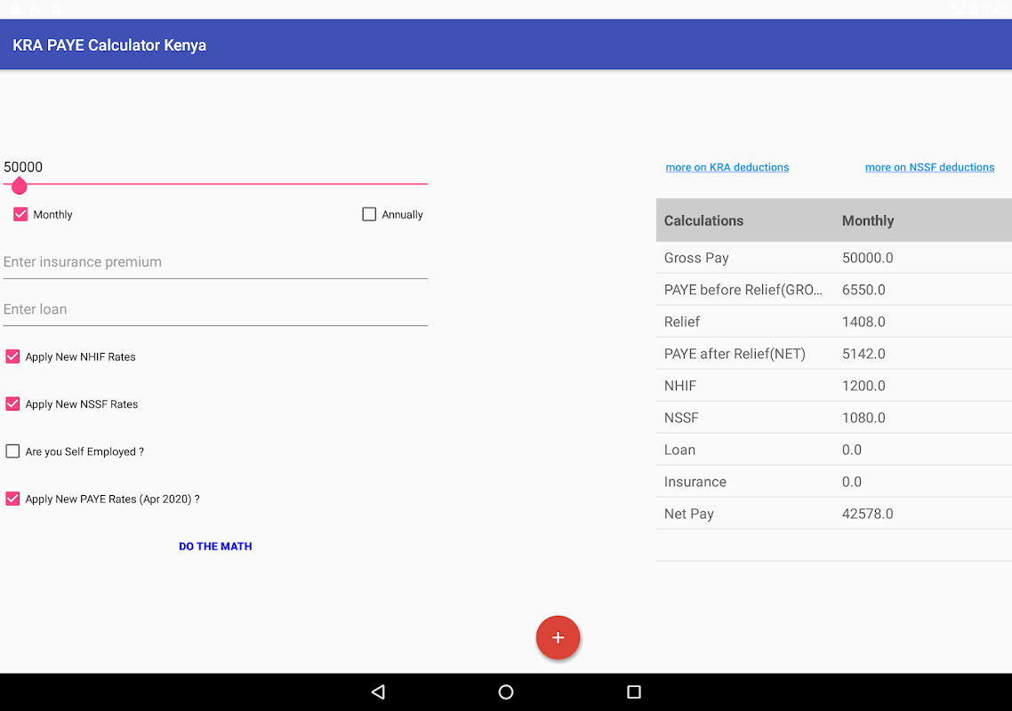This screenshot has width=1012, height=711.
Task: Click the KRA PAYE Calculator Kenya title
Action: (x=109, y=45)
